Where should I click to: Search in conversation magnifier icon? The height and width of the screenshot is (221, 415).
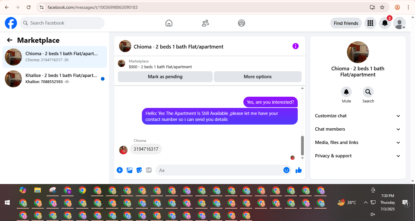[x=368, y=92]
